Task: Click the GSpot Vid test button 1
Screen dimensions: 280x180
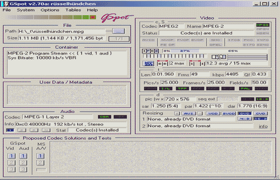Action: click(x=12, y=156)
